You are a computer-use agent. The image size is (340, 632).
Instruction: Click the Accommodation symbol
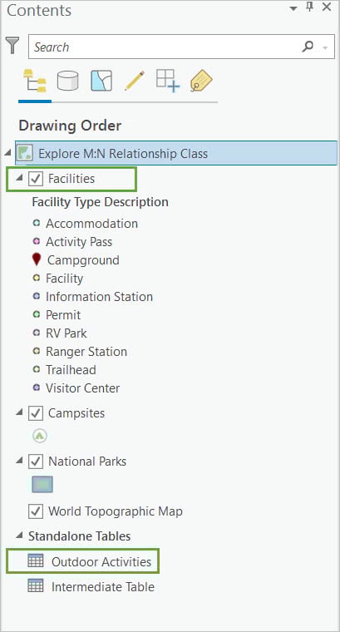click(x=37, y=223)
